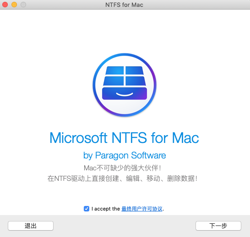Click the by Paragon Software text
The height and width of the screenshot is (237, 250).
tap(125, 155)
